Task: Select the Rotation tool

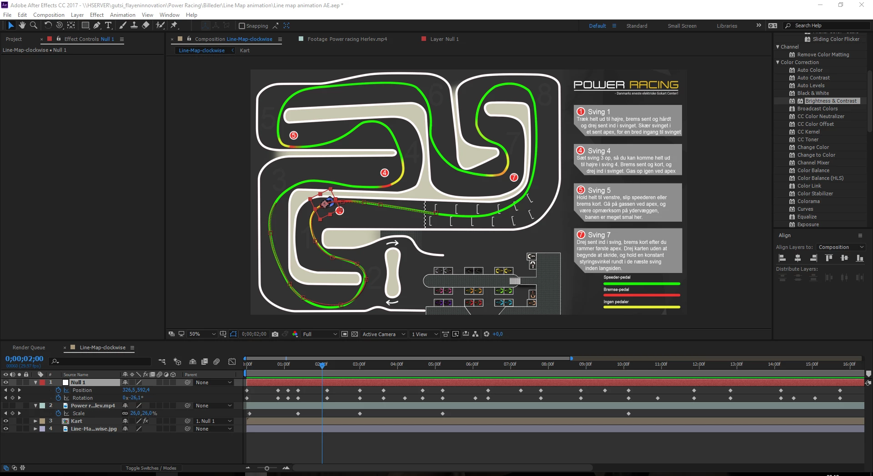Action: point(48,25)
